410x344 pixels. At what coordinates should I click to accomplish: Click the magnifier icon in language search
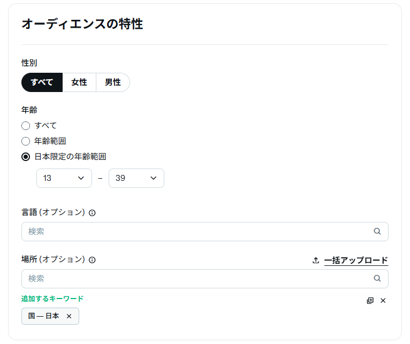tap(377, 231)
